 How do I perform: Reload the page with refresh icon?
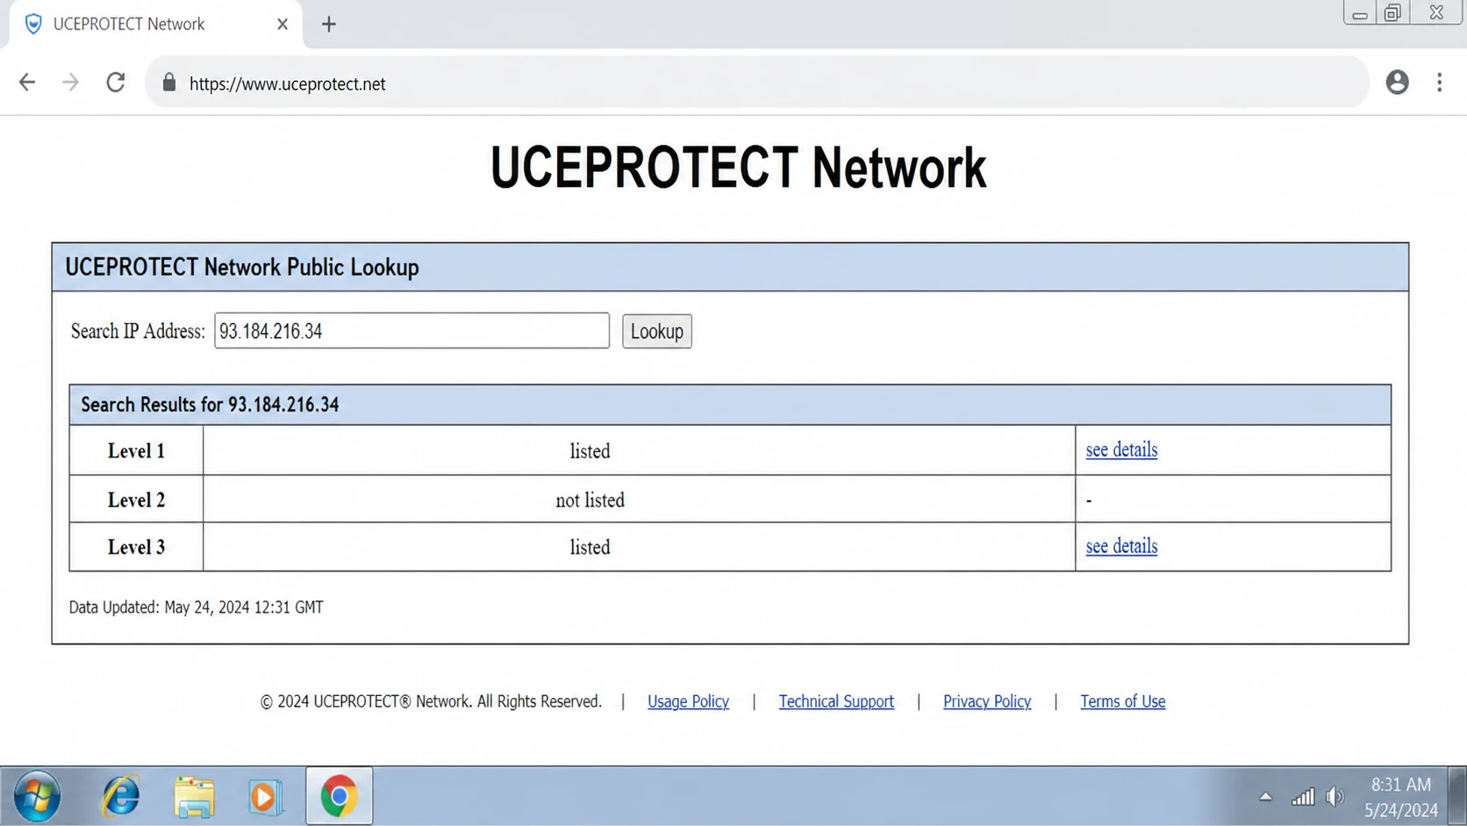[116, 83]
